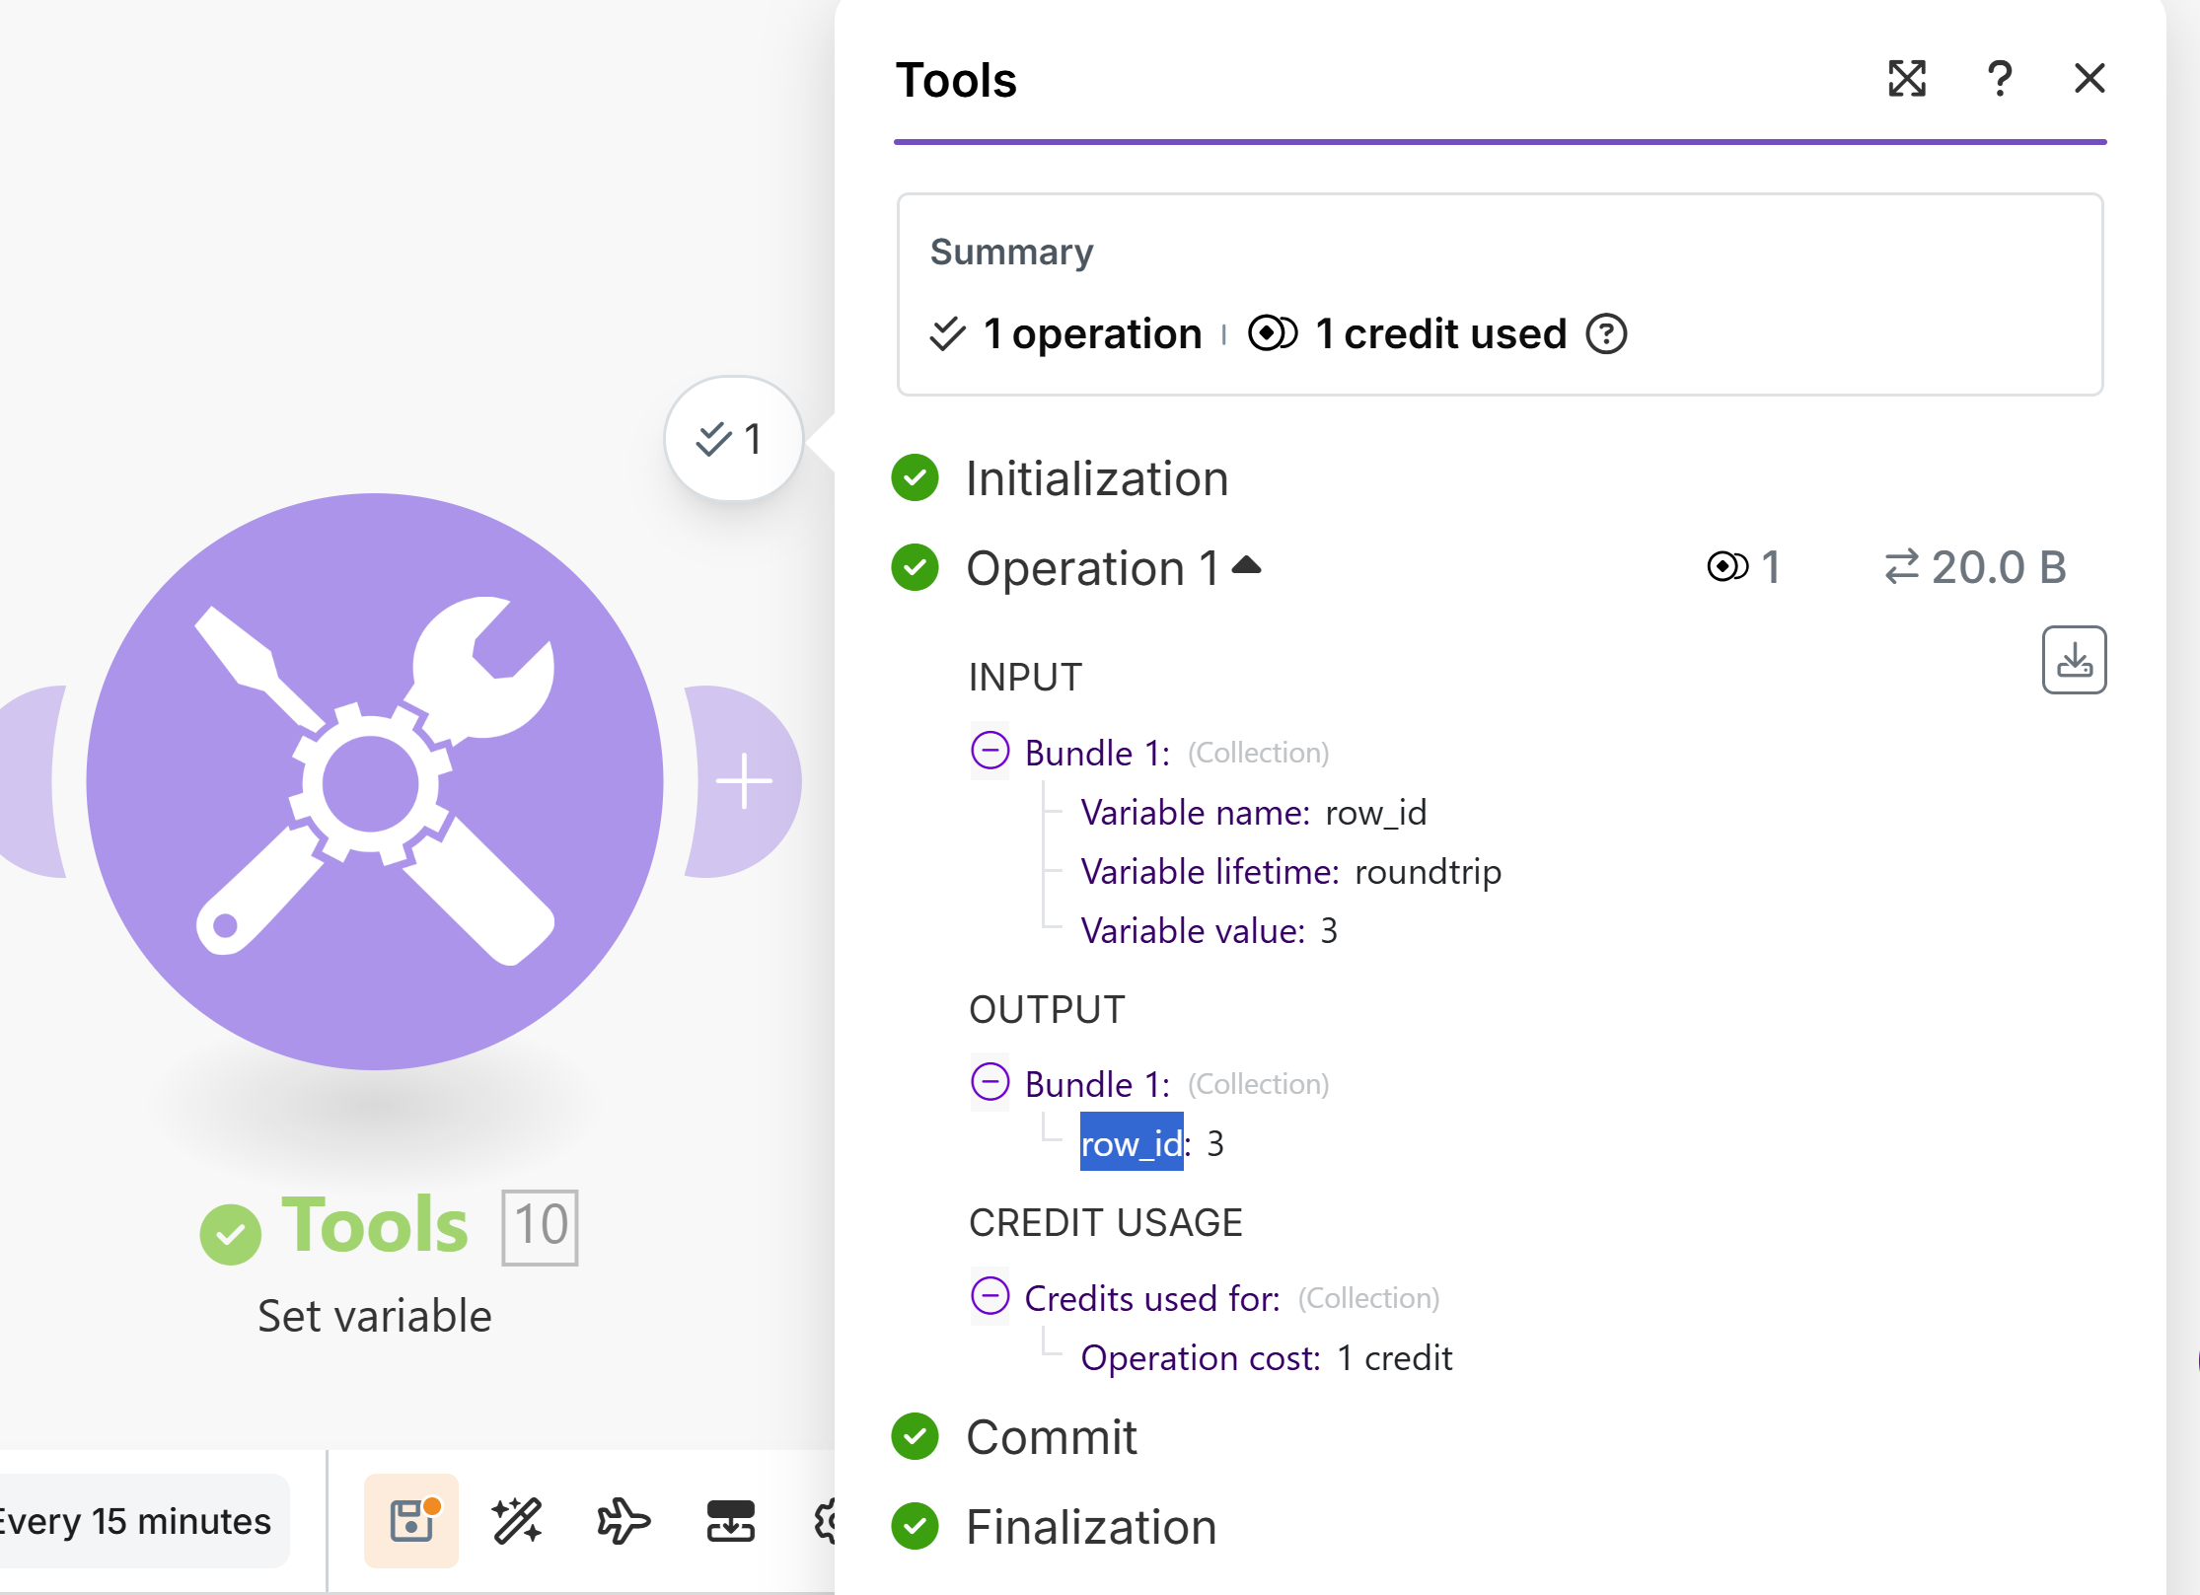2200x1595 pixels.
Task: Collapse Credits used for collection
Action: [x=990, y=1296]
